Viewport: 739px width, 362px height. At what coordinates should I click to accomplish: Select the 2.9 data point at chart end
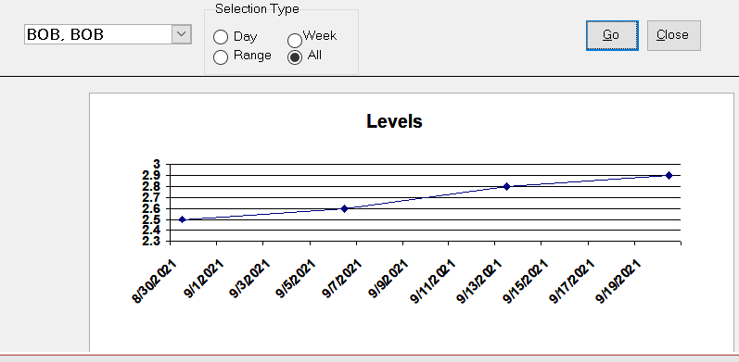click(669, 175)
